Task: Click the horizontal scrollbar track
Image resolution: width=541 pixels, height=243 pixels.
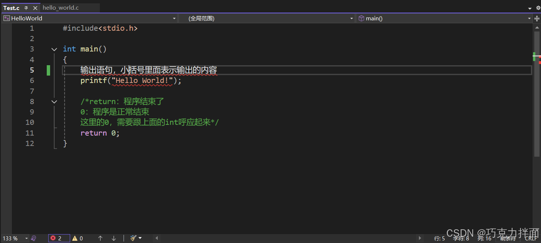Action: tap(288, 238)
